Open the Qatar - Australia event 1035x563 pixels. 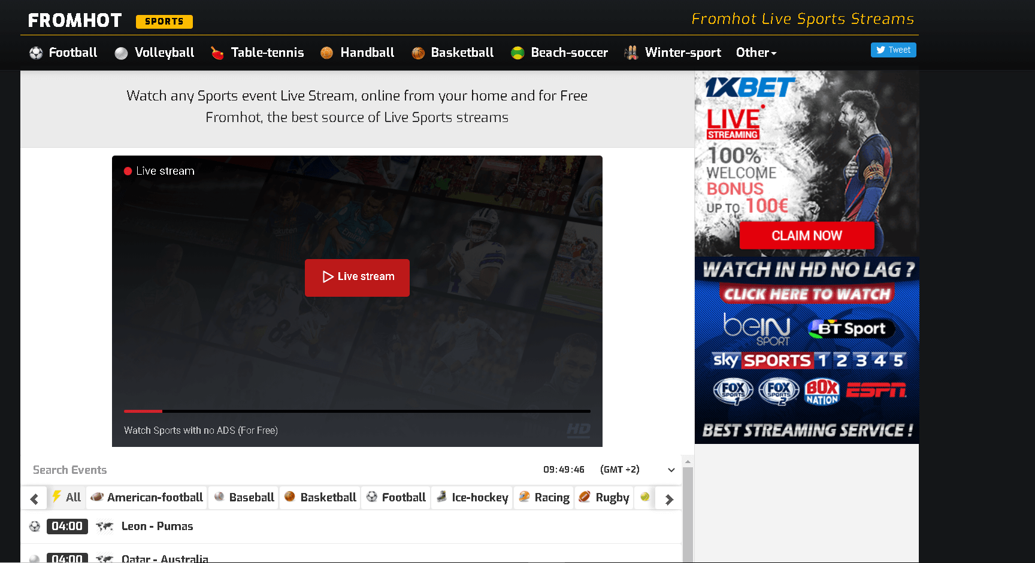click(165, 559)
